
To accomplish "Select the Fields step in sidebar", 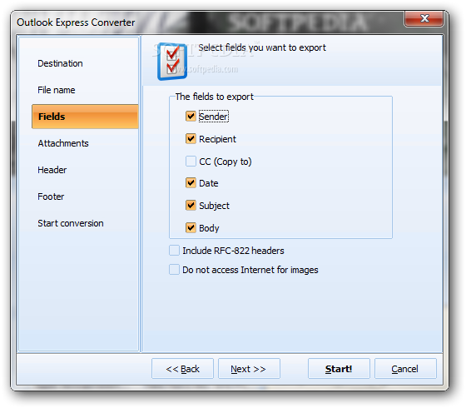I will 85,117.
